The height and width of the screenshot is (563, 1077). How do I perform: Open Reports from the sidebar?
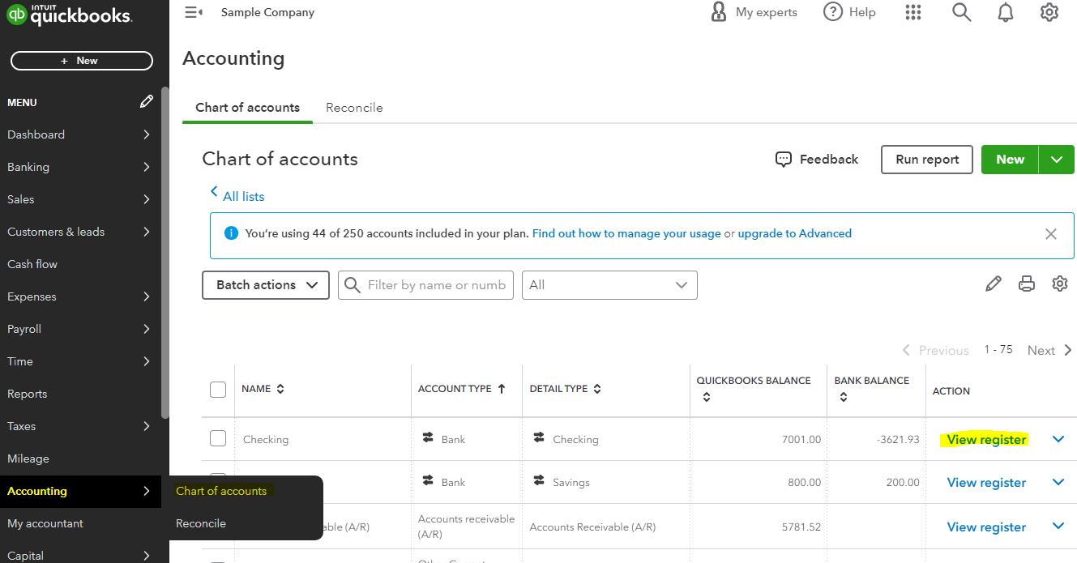[x=28, y=394]
